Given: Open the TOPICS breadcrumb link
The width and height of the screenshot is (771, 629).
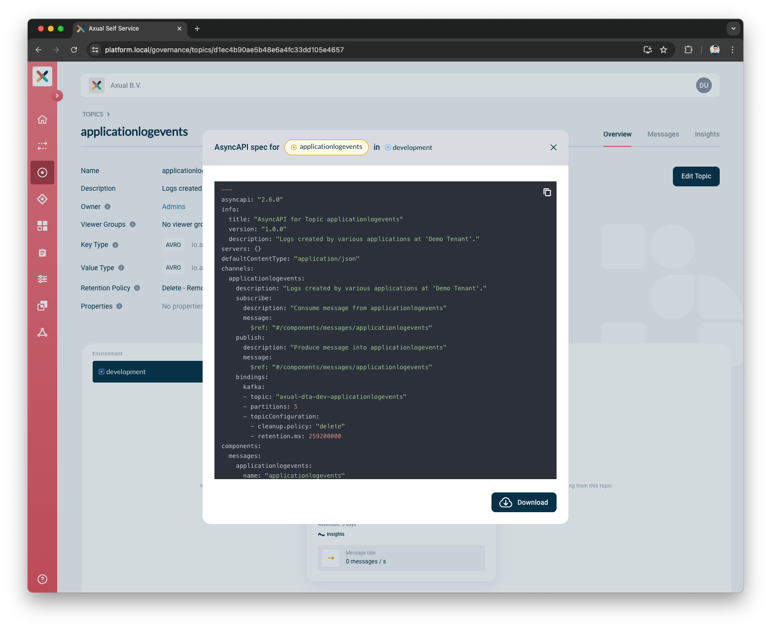Looking at the screenshot, I should point(93,114).
